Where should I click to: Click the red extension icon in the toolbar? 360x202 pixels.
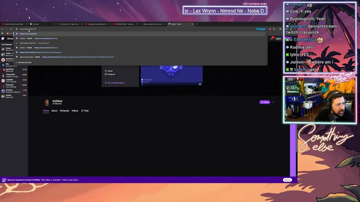click(270, 29)
